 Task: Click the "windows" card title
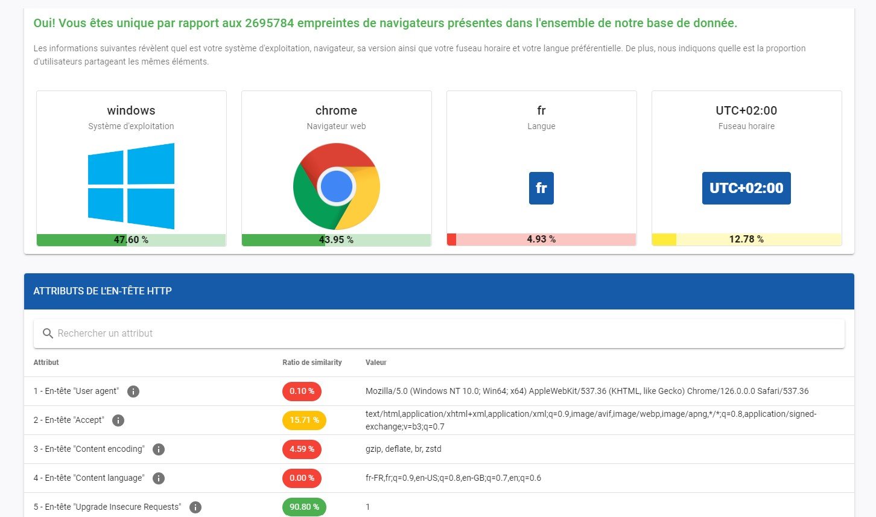click(x=131, y=110)
